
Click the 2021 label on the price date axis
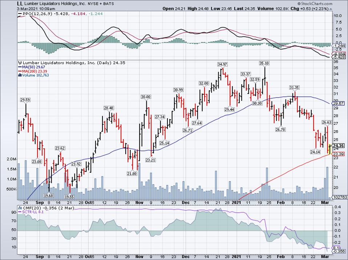point(236,202)
